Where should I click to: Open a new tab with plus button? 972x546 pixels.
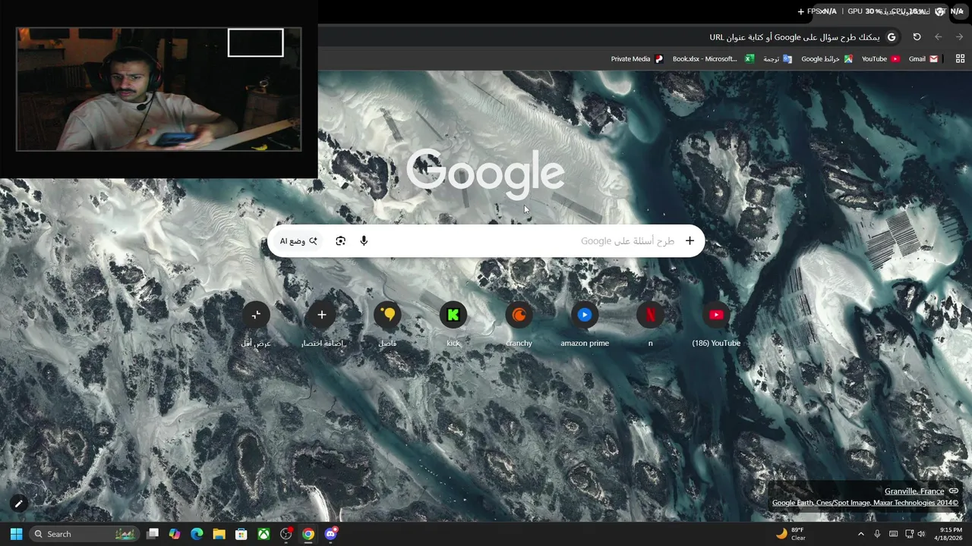pyautogui.click(x=800, y=11)
